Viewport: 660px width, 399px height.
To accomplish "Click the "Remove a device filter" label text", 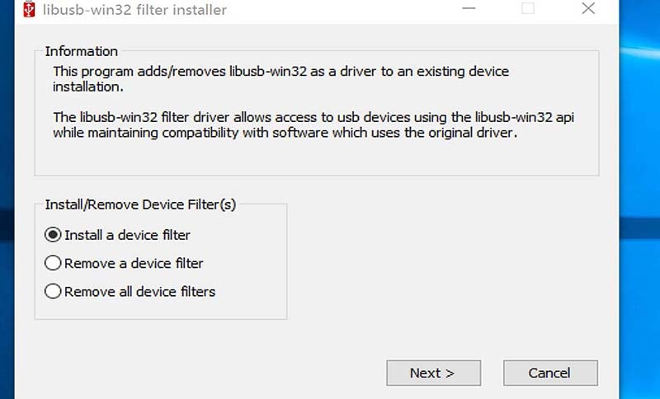I will pos(134,264).
